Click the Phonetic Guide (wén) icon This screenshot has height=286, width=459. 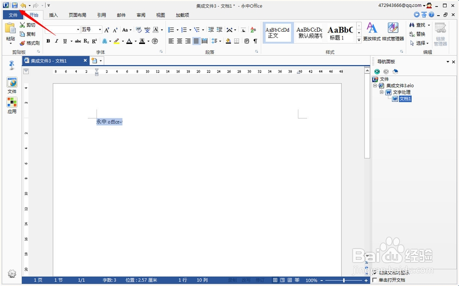pyautogui.click(x=147, y=29)
